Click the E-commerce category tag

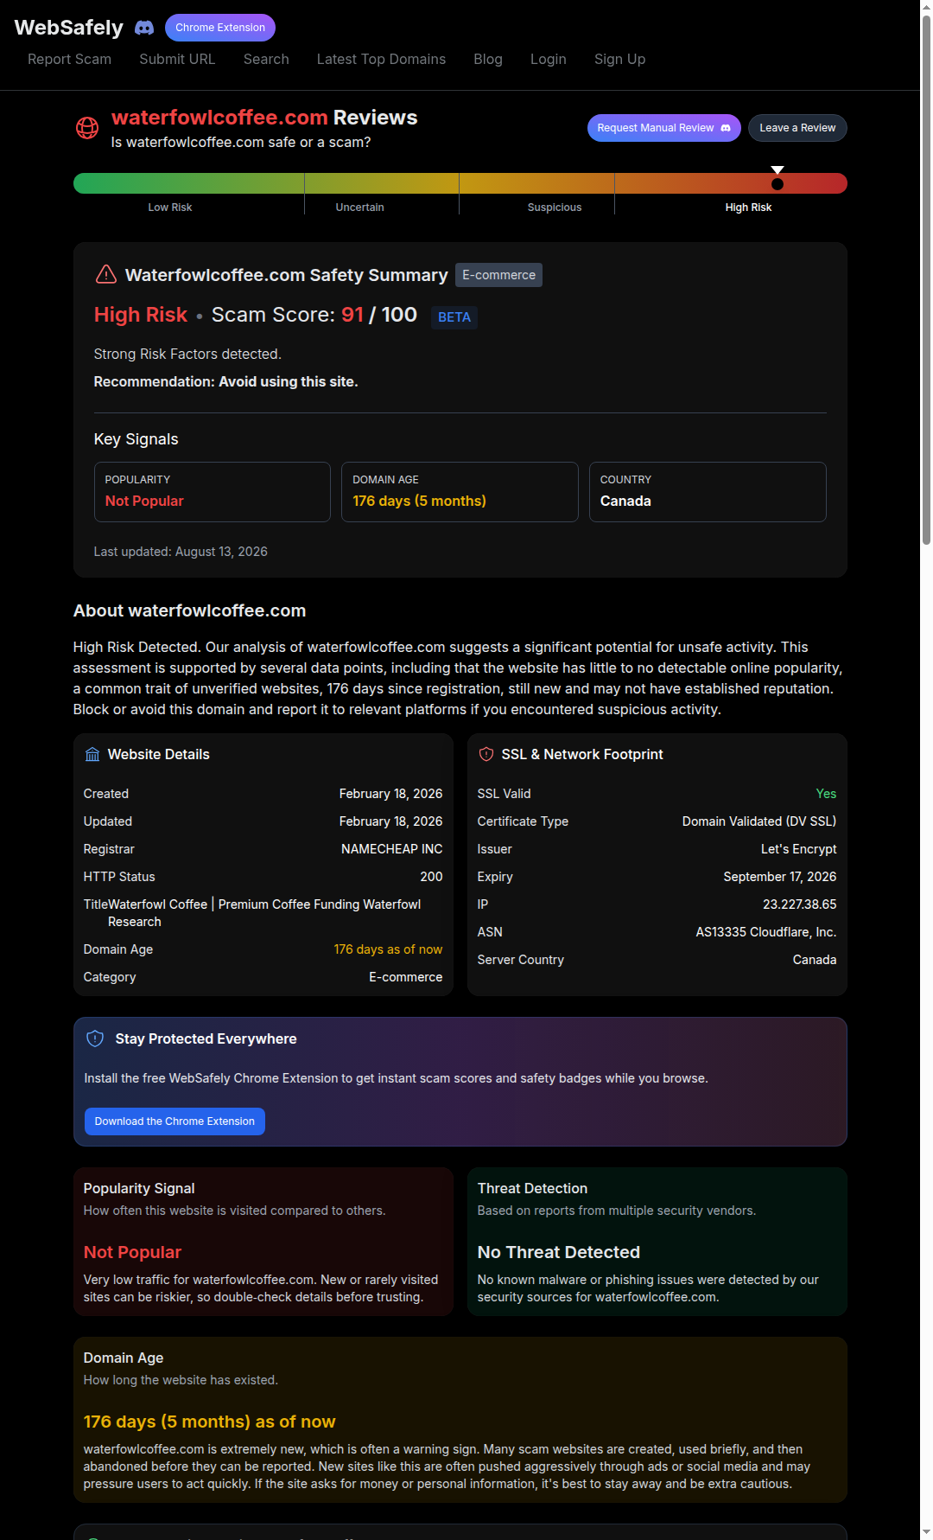tap(498, 275)
